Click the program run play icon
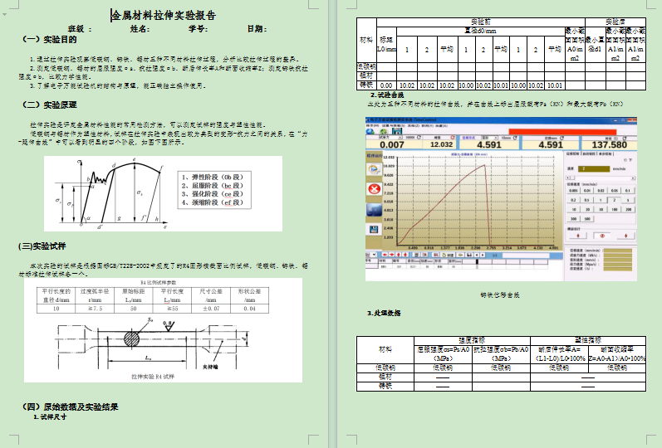Viewport: 662px width, 448px height. point(373,168)
